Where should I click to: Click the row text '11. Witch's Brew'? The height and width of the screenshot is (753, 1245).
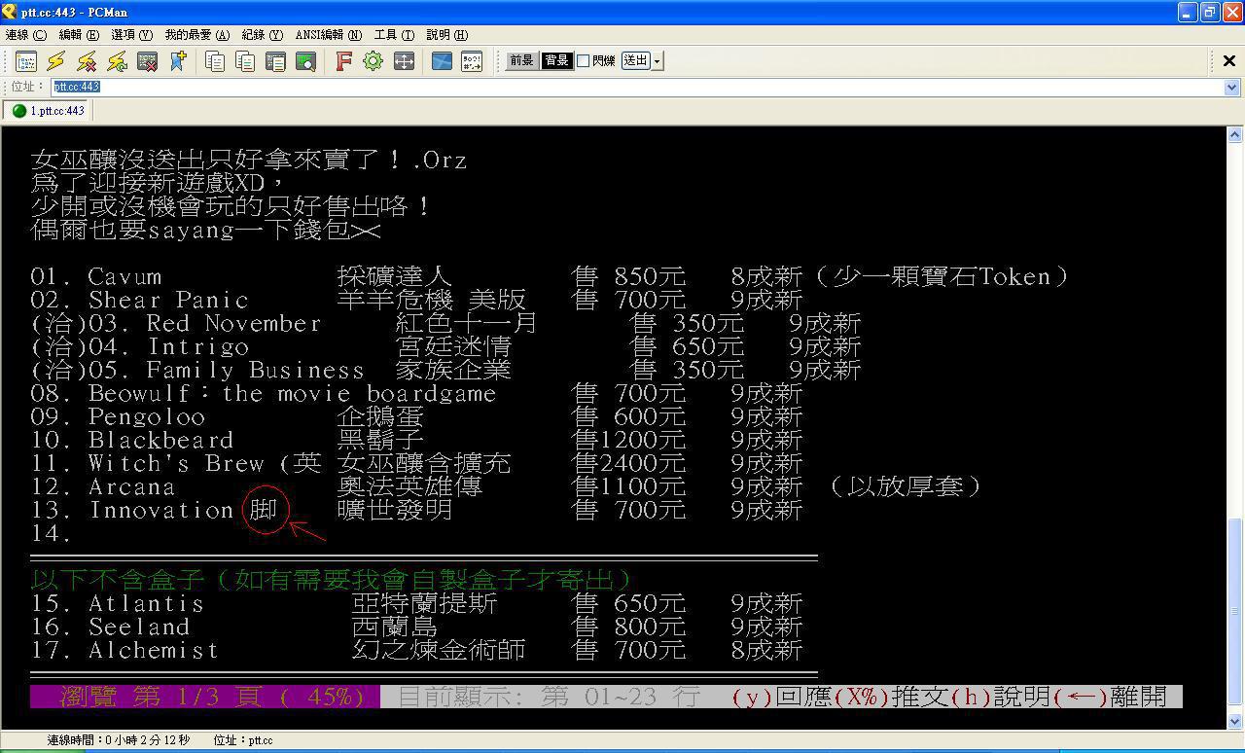pos(147,464)
